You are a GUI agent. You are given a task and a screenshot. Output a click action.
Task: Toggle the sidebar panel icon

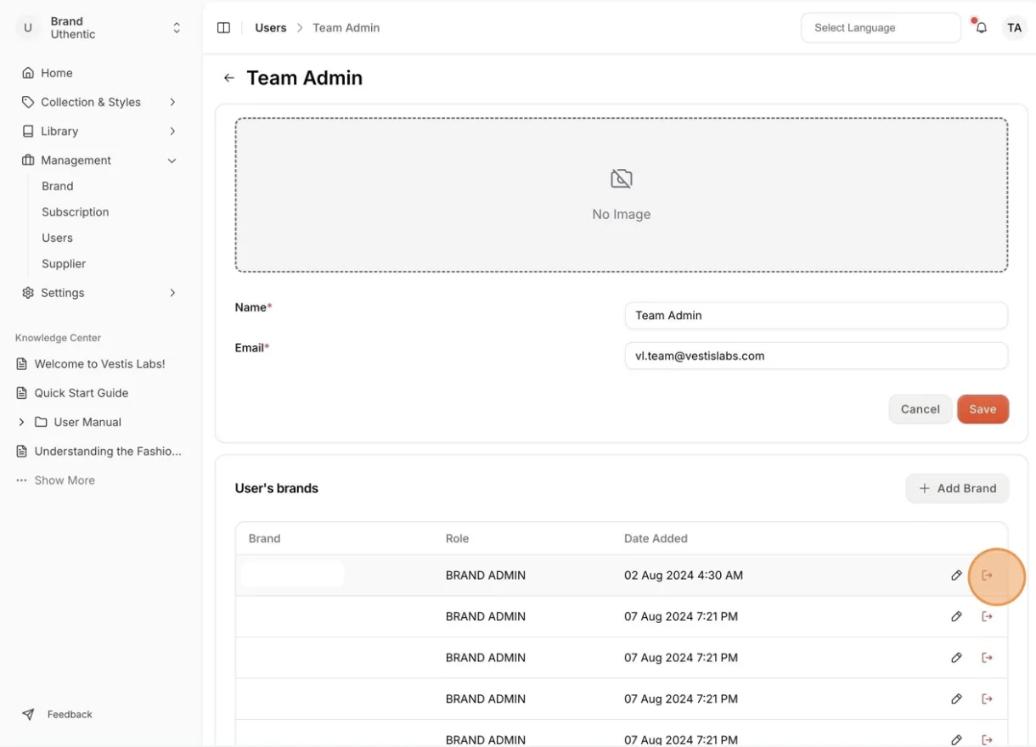point(223,28)
